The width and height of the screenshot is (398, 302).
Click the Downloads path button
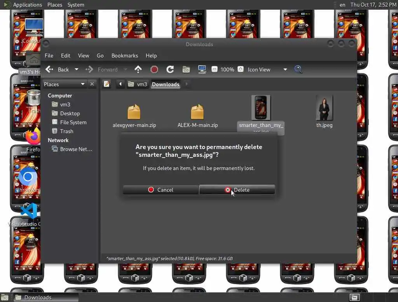click(x=166, y=84)
